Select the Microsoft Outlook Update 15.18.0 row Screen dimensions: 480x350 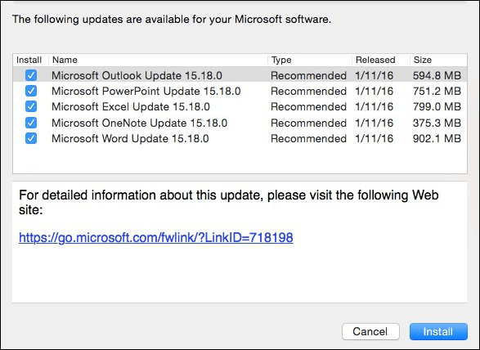[x=240, y=75]
